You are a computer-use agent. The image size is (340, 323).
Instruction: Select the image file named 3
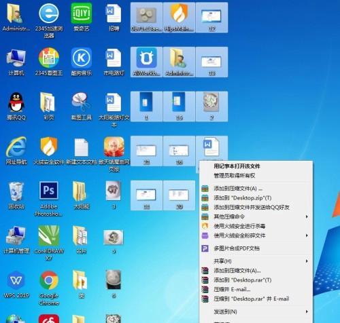[x=114, y=191]
